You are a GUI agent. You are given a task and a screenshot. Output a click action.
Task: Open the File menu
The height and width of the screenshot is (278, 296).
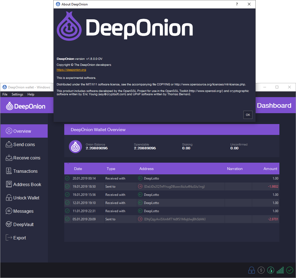(5, 94)
